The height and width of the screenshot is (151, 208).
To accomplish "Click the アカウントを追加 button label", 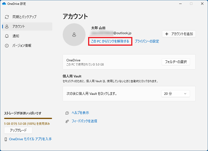I will (x=182, y=34).
